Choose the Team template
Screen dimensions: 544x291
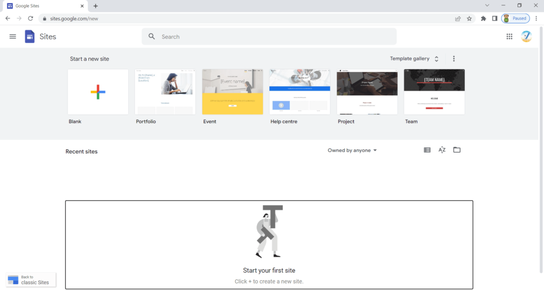point(435,92)
